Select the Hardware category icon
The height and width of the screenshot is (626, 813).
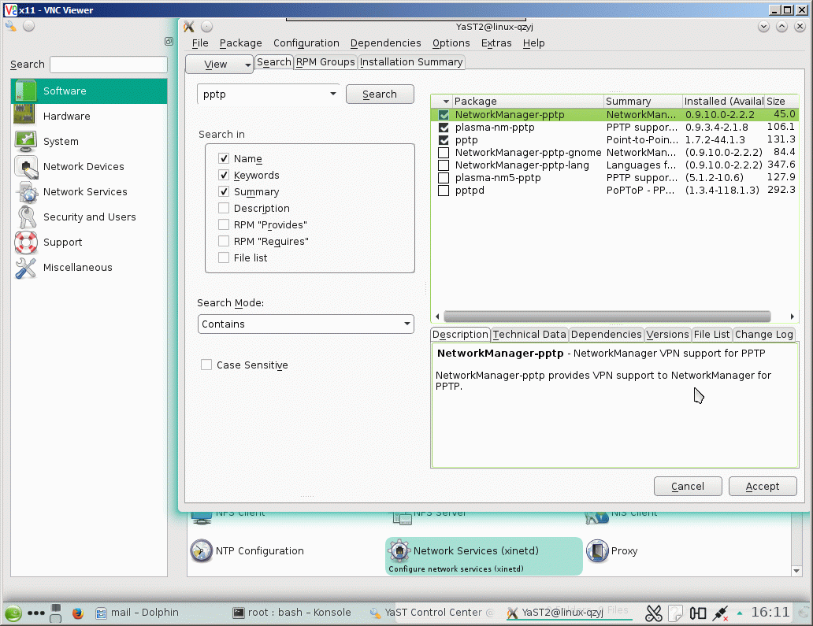click(x=25, y=116)
